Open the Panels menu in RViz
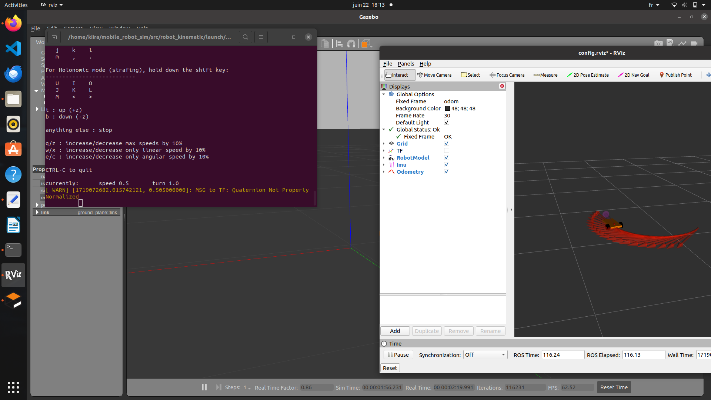The image size is (711, 400). [405, 64]
